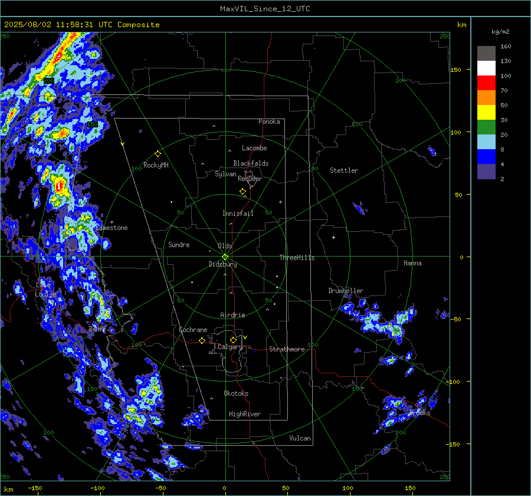The height and width of the screenshot is (496, 531).
Task: Click the Strathmore city label
Action: [287, 349]
